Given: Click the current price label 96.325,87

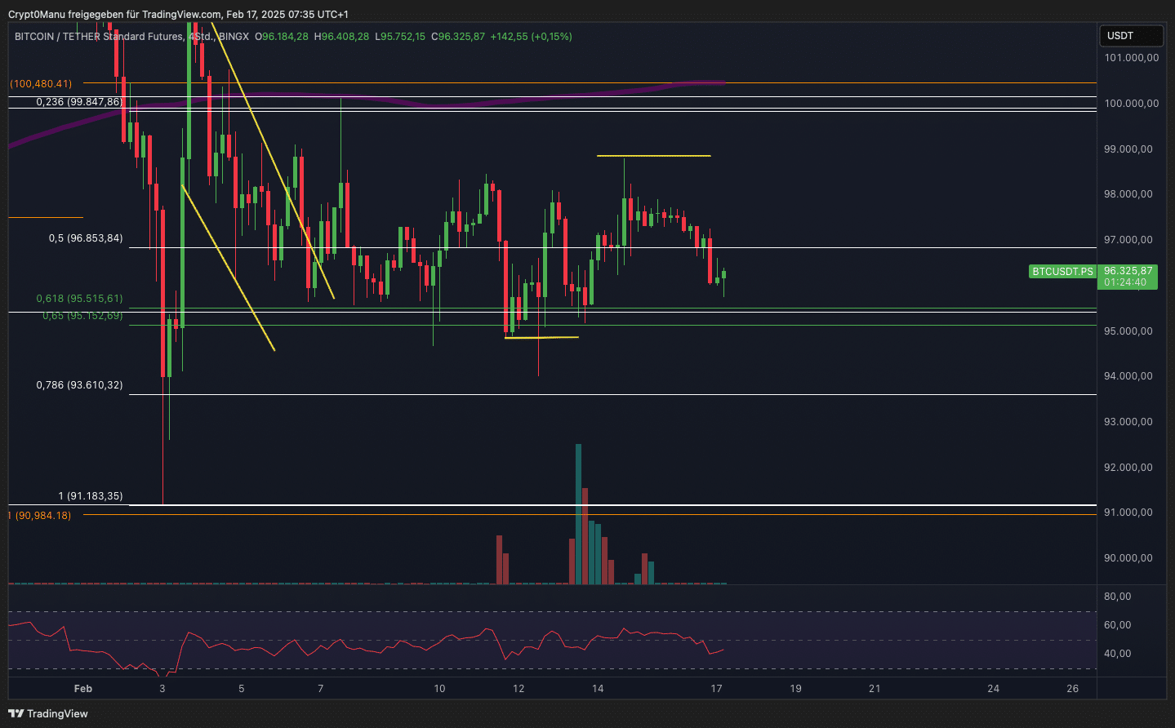Looking at the screenshot, I should pyautogui.click(x=1128, y=271).
